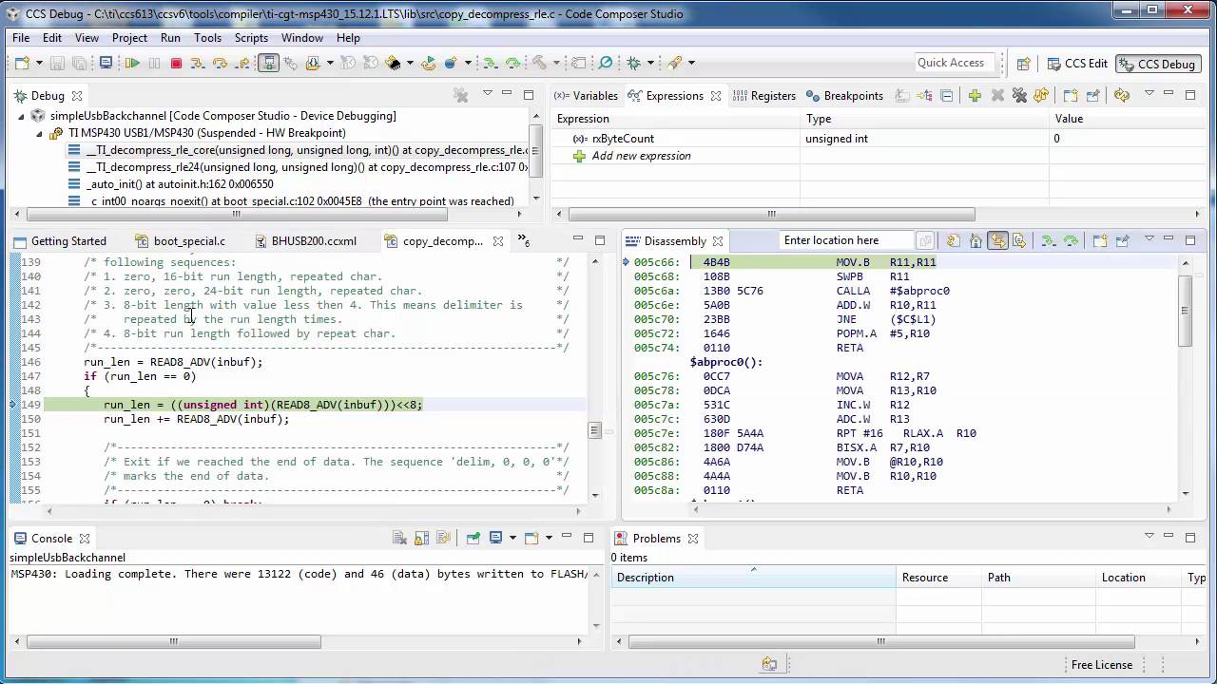Click 'Add new expression' row
The image size is (1217, 684).
tap(641, 156)
